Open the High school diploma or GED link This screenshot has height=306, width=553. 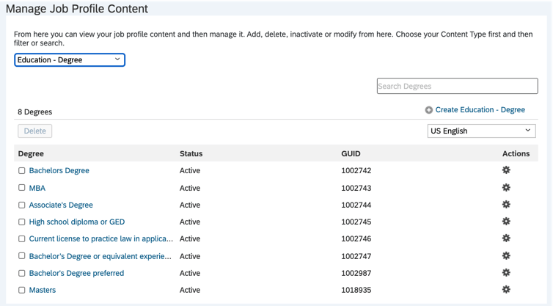(77, 222)
